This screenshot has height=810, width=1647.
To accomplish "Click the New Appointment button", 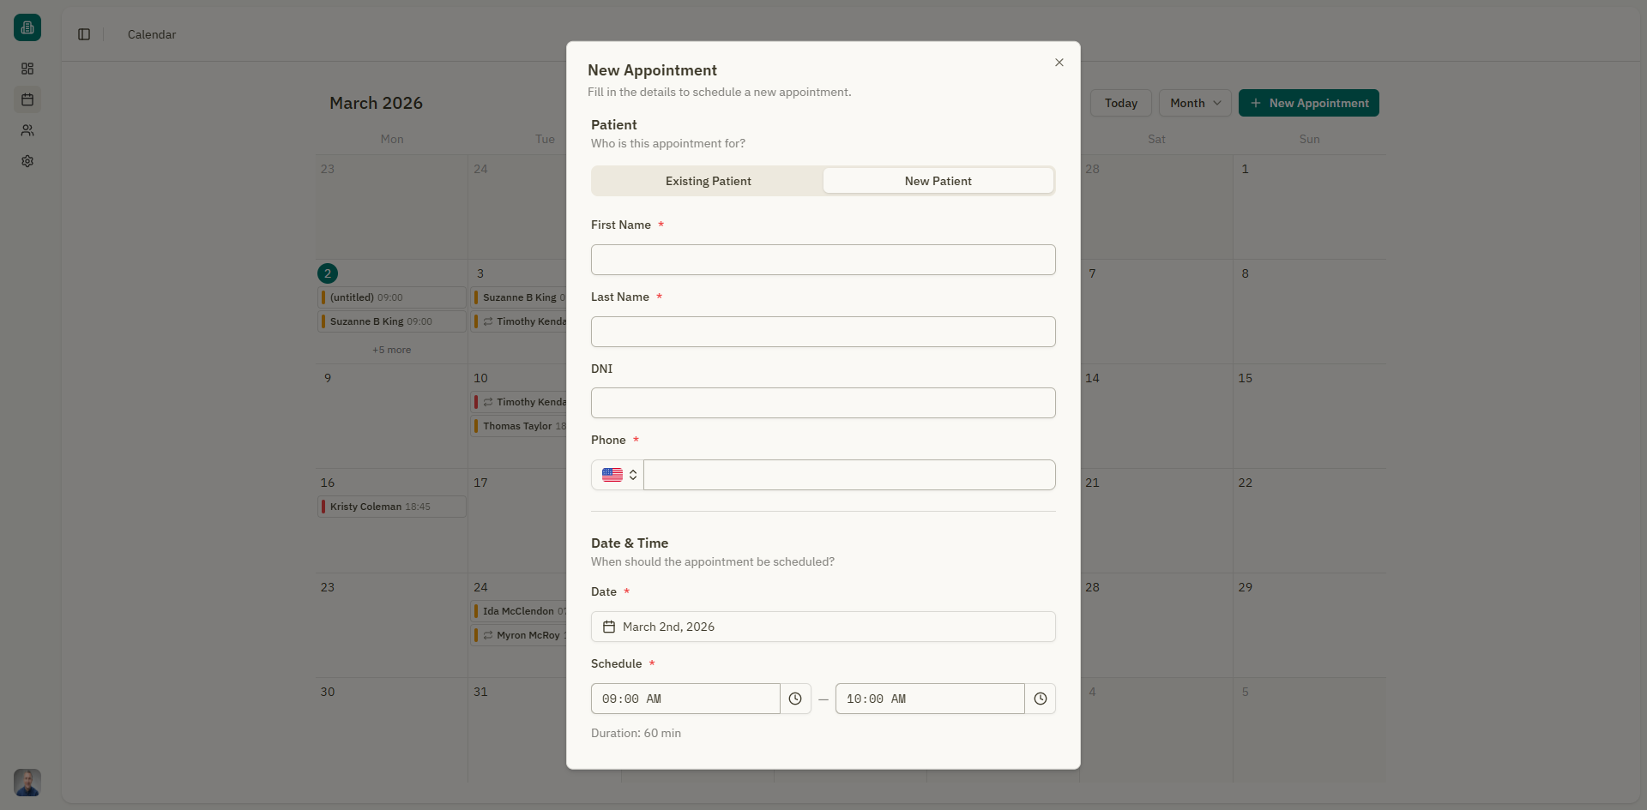I will [1308, 103].
